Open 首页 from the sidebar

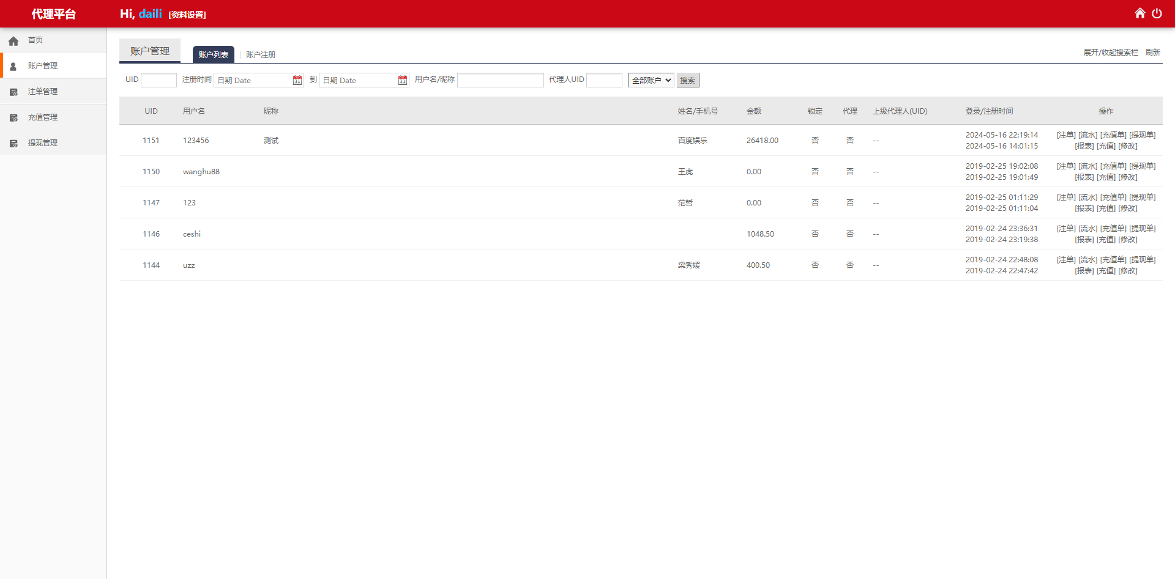coord(53,40)
